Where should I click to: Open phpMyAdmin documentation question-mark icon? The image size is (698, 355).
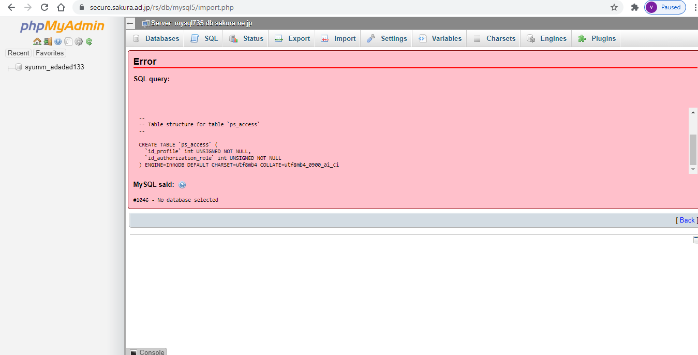tap(58, 41)
